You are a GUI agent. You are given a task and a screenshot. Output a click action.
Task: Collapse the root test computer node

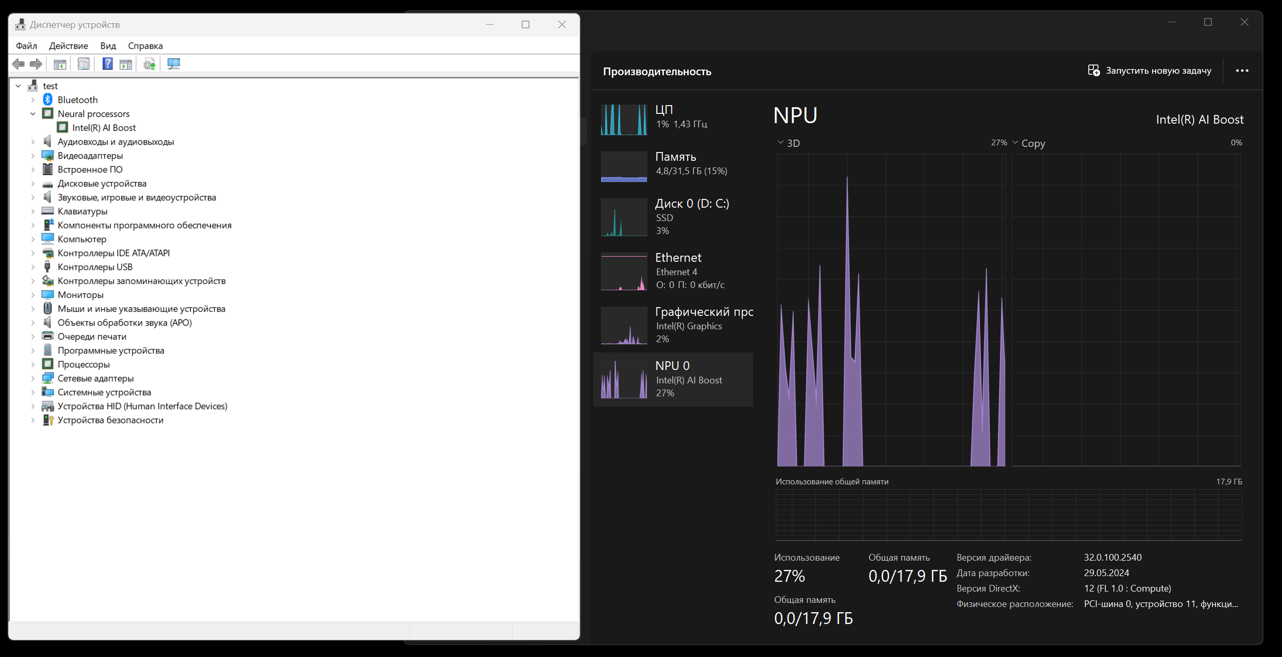[19, 86]
